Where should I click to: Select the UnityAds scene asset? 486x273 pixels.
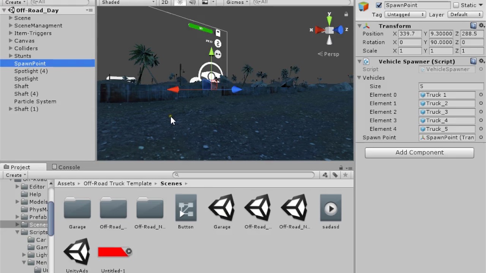point(77,255)
